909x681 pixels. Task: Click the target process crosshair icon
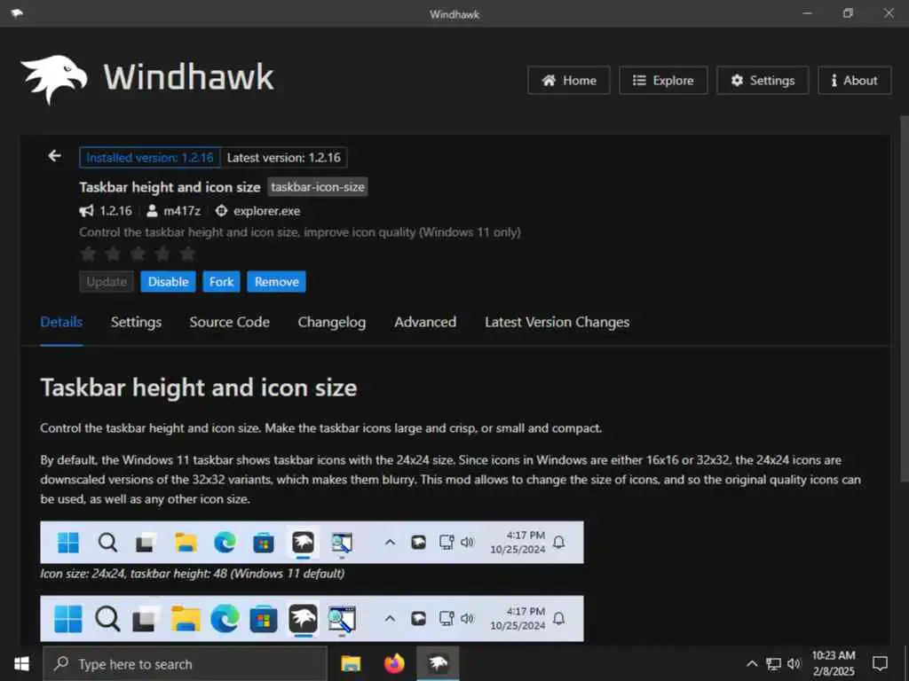(221, 211)
